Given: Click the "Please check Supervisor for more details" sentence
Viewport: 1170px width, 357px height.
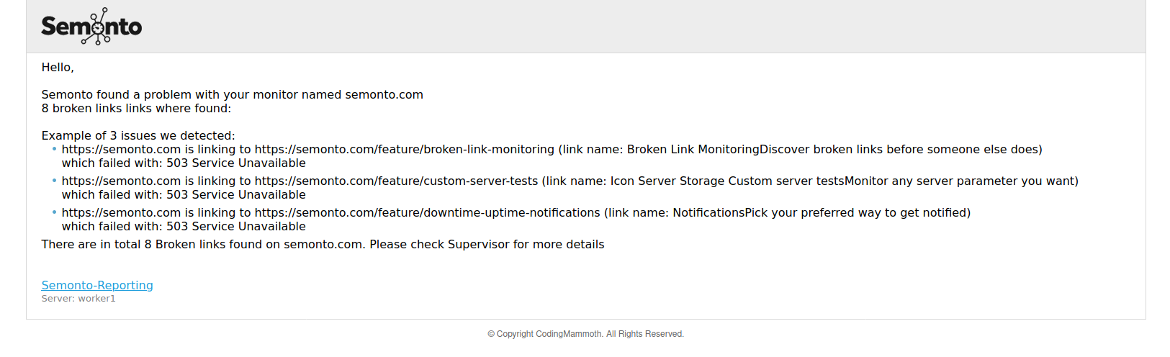Looking at the screenshot, I should click(x=487, y=245).
